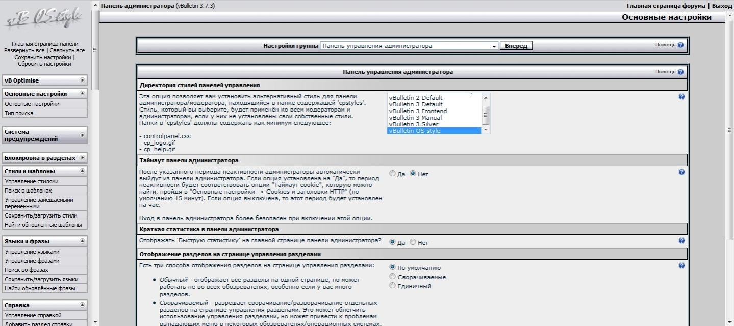Screen dimensions: 734x326
Task: Expand the vB Optimise menu group
Action: click(83, 80)
